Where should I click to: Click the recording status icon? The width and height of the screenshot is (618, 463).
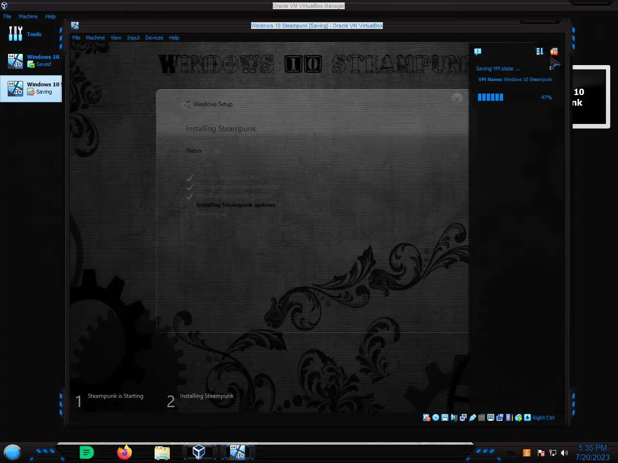coord(500,418)
